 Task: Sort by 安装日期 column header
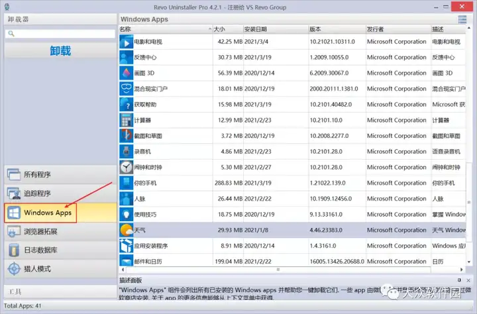pyautogui.click(x=276, y=29)
